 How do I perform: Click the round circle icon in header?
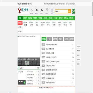[x=47, y=10]
